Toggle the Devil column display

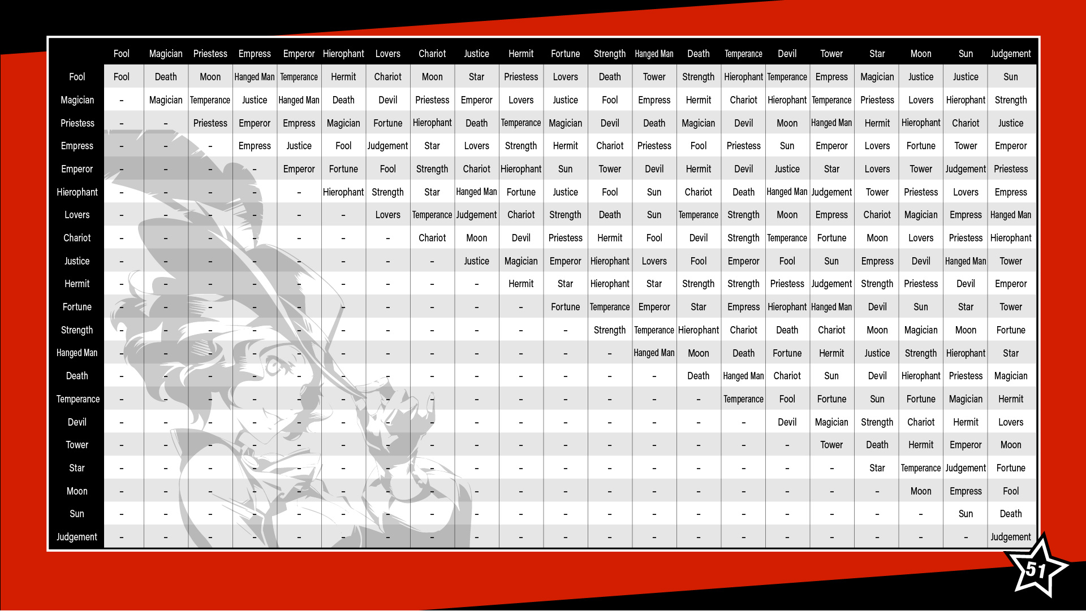(790, 54)
